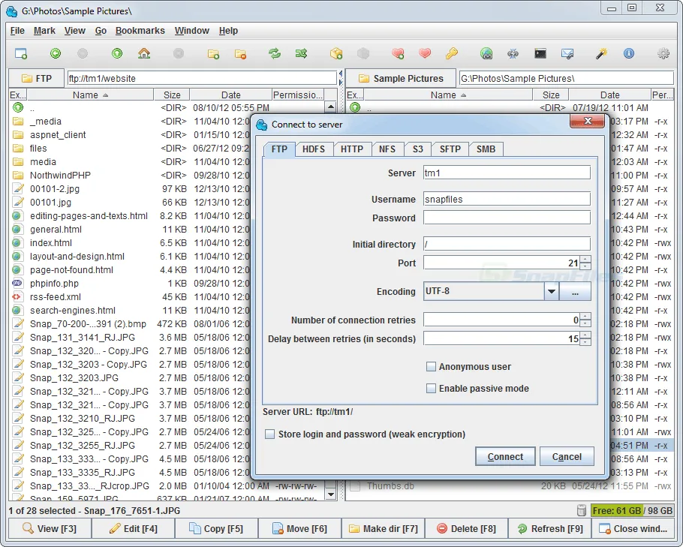This screenshot has width=683, height=547.
Task: Click the Server text field
Action: point(507,173)
